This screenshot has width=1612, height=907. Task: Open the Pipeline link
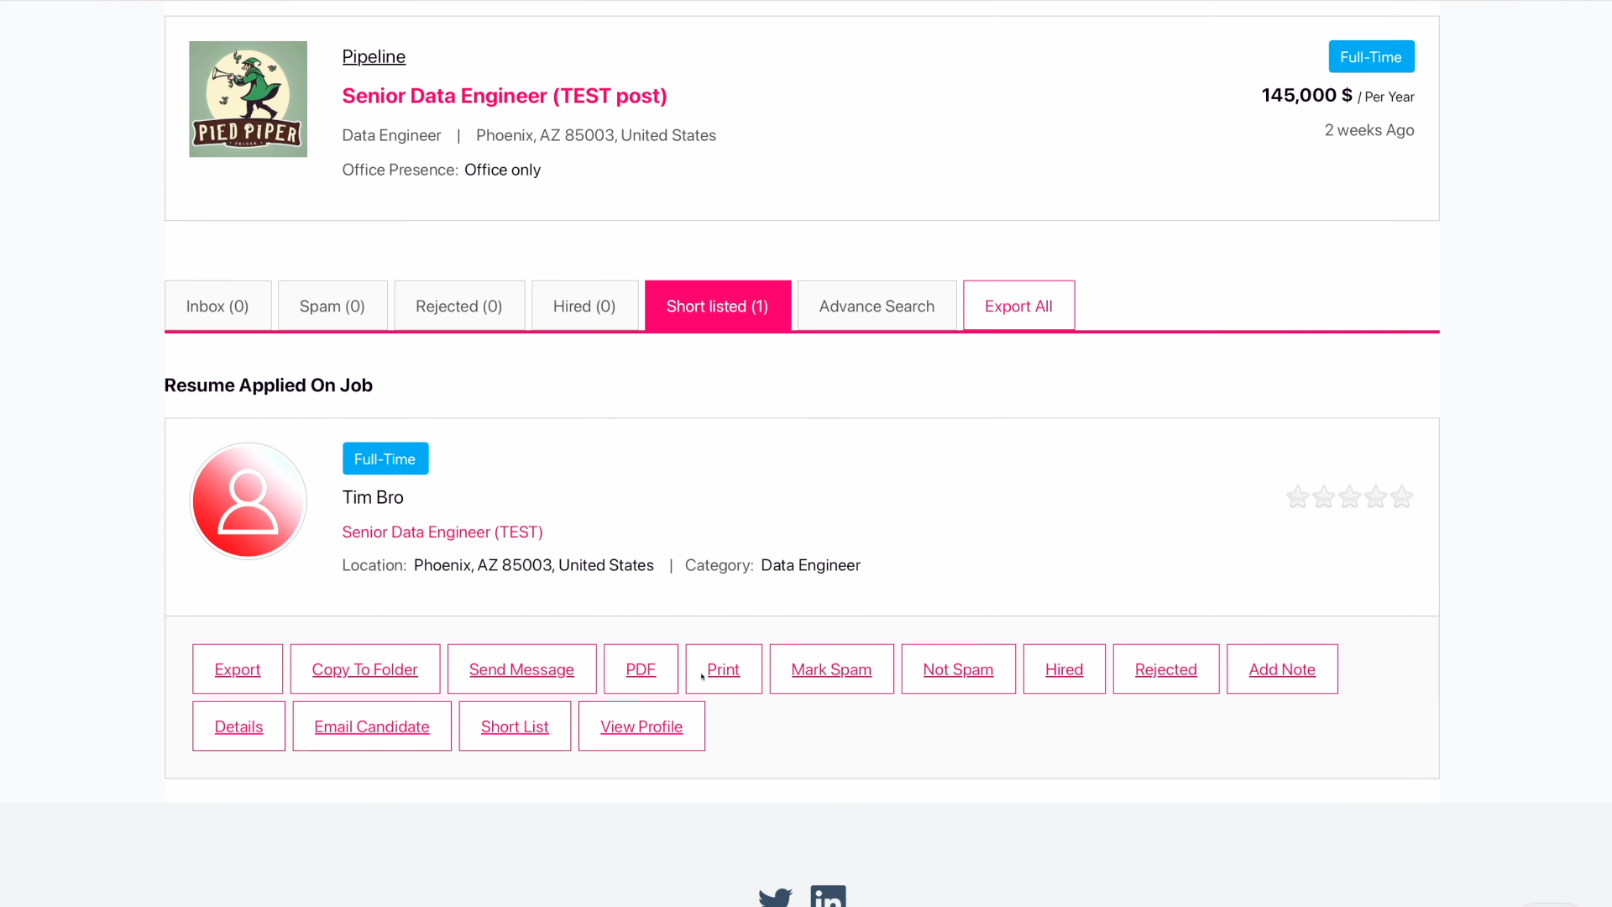(374, 57)
